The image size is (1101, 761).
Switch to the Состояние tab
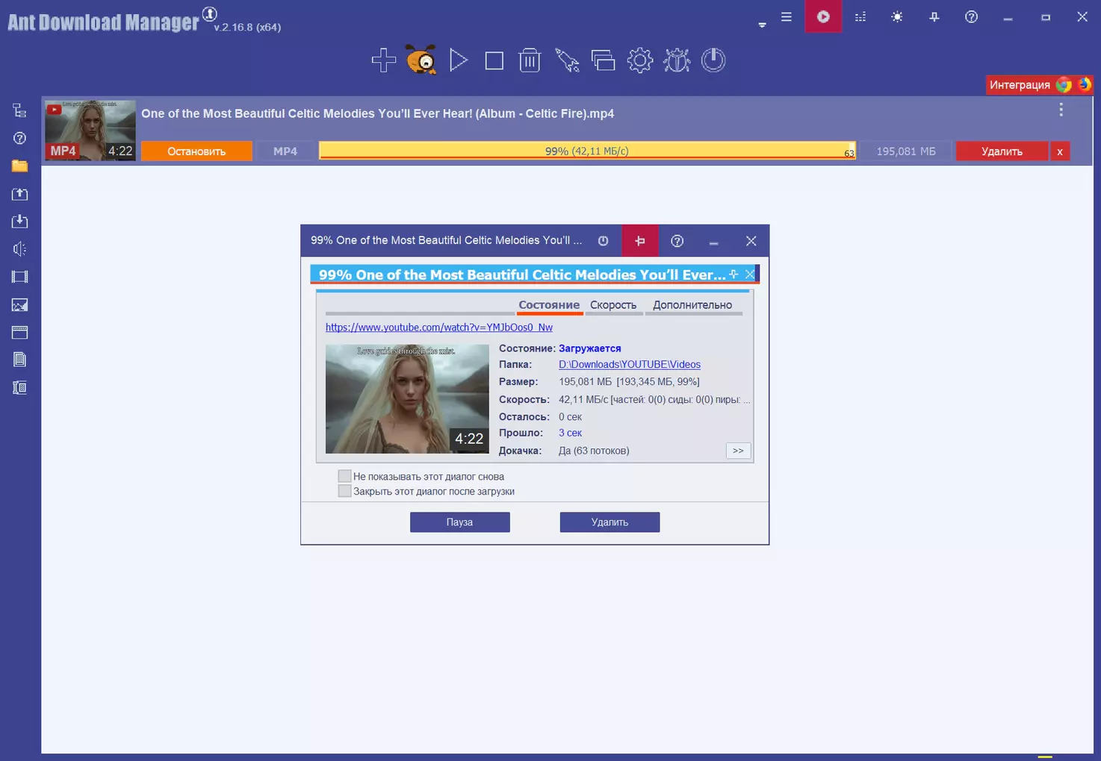tap(549, 305)
